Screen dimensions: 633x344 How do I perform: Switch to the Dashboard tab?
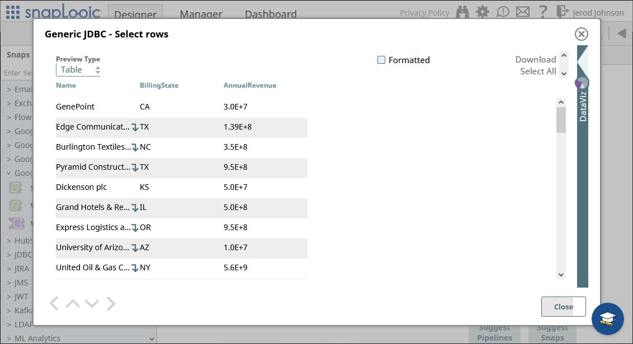(271, 15)
